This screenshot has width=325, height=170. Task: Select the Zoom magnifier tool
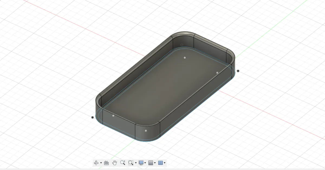click(123, 163)
